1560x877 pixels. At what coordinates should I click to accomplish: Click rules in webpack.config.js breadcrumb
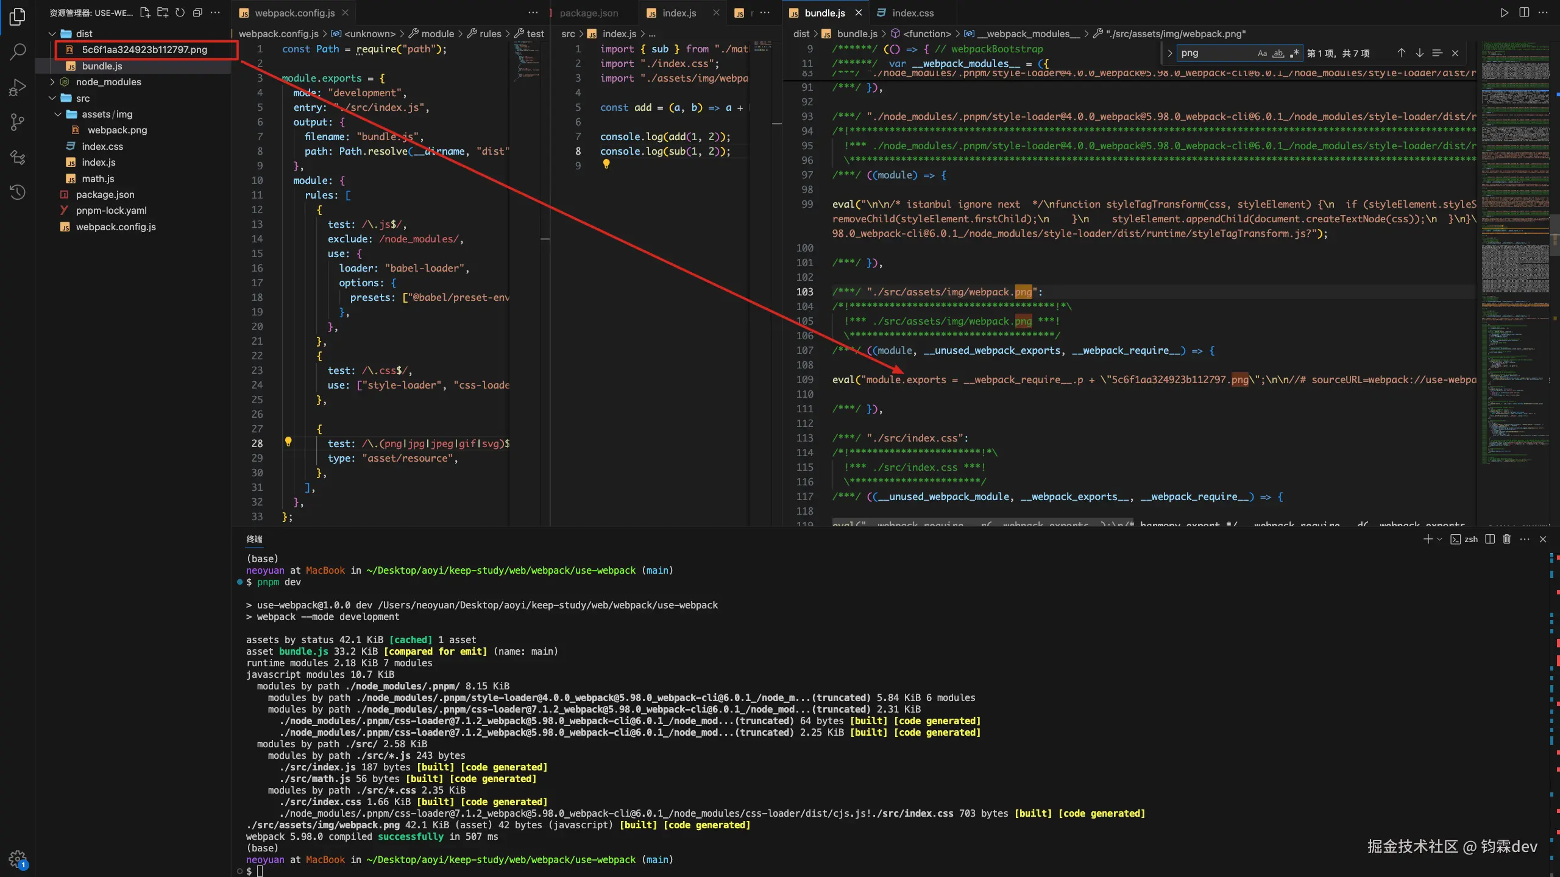tap(490, 33)
